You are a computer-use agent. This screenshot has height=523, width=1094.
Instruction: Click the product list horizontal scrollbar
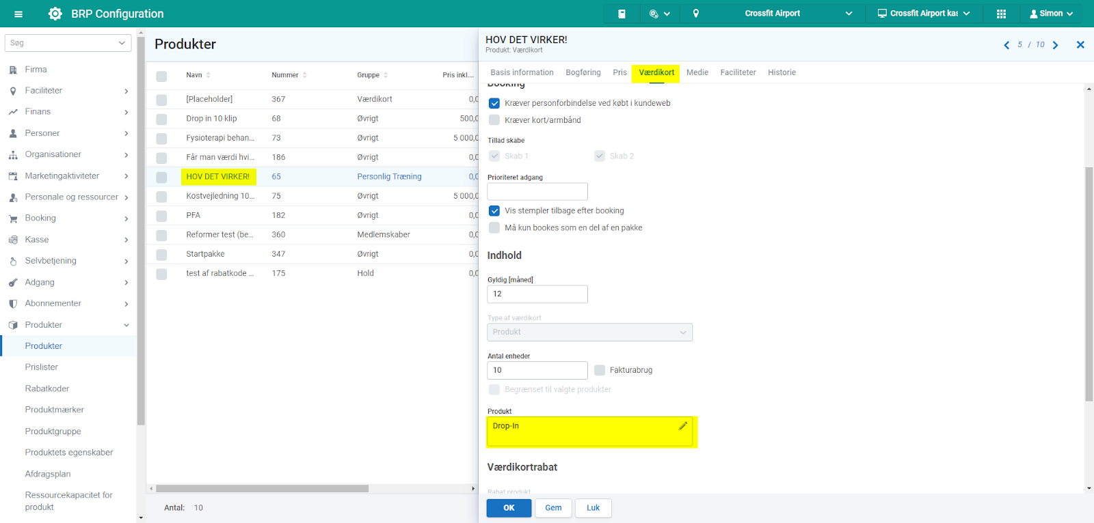point(263,489)
